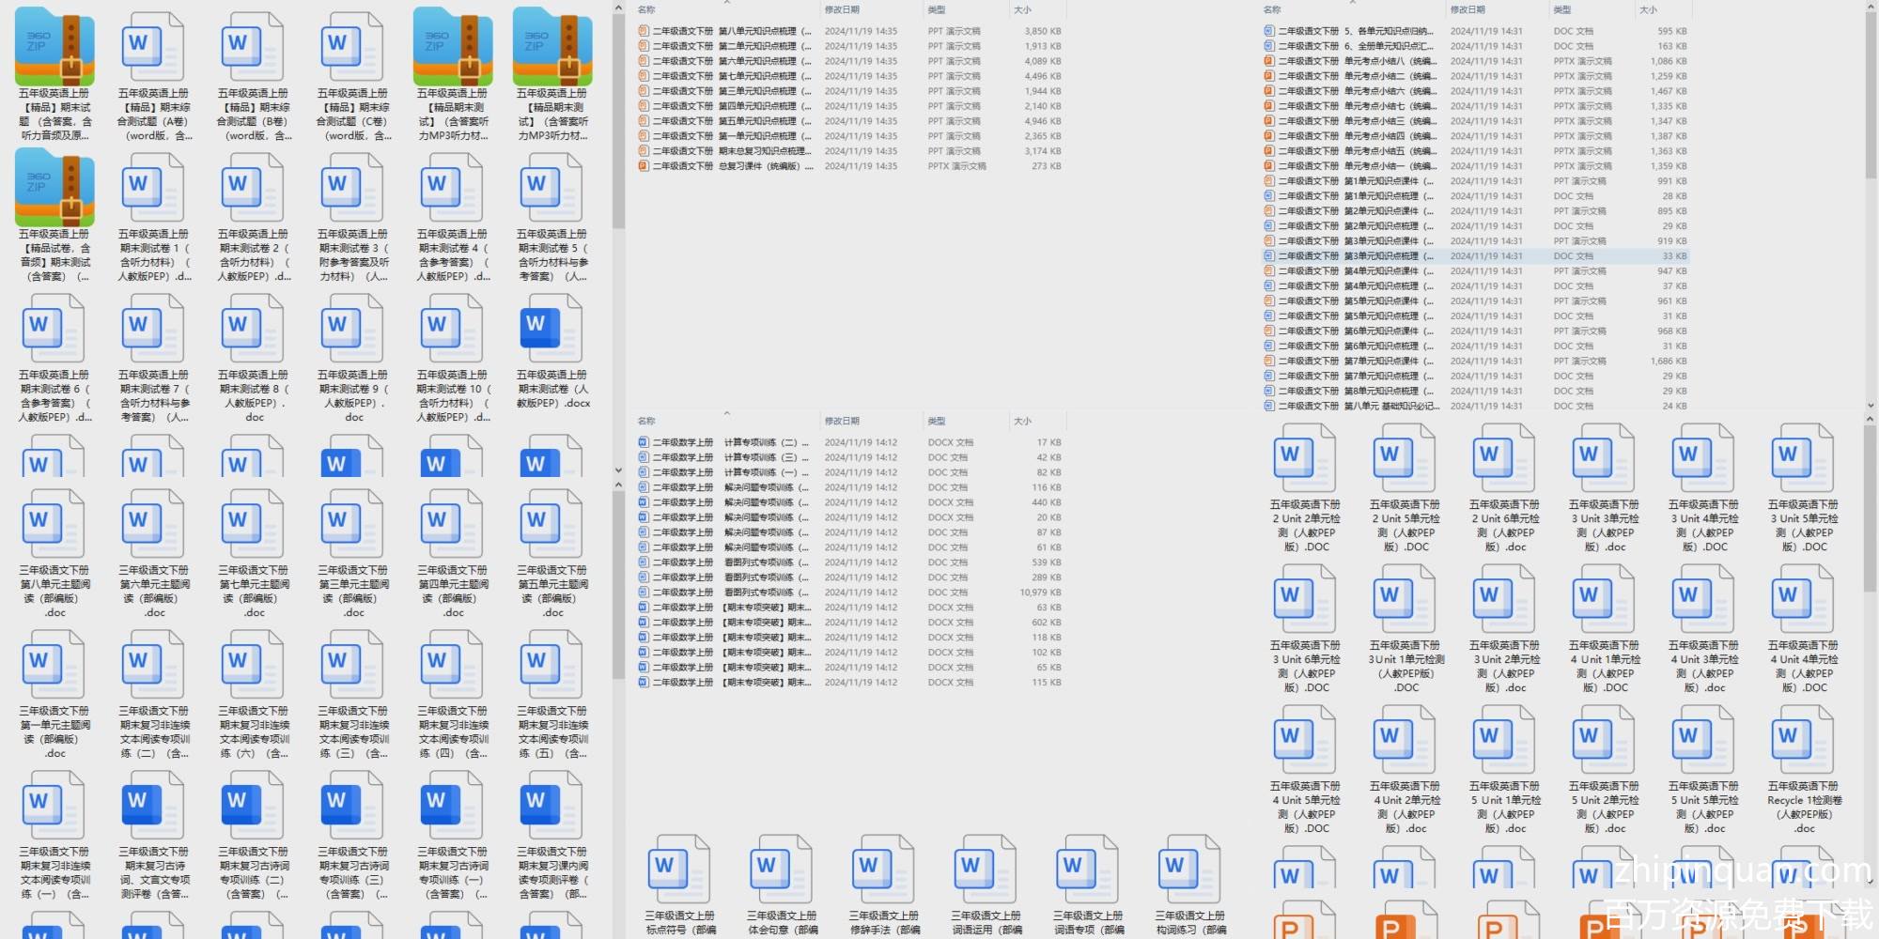The image size is (1879, 939).
Task: Select 五年级英语下册 2 Unit 2单元检测 file
Action: click(1306, 458)
